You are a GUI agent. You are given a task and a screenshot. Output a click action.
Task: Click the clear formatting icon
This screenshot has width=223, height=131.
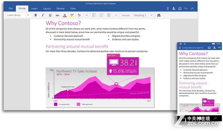[79, 15]
